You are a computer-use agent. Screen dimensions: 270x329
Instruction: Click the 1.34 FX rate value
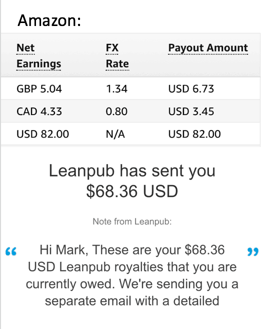tap(116, 89)
